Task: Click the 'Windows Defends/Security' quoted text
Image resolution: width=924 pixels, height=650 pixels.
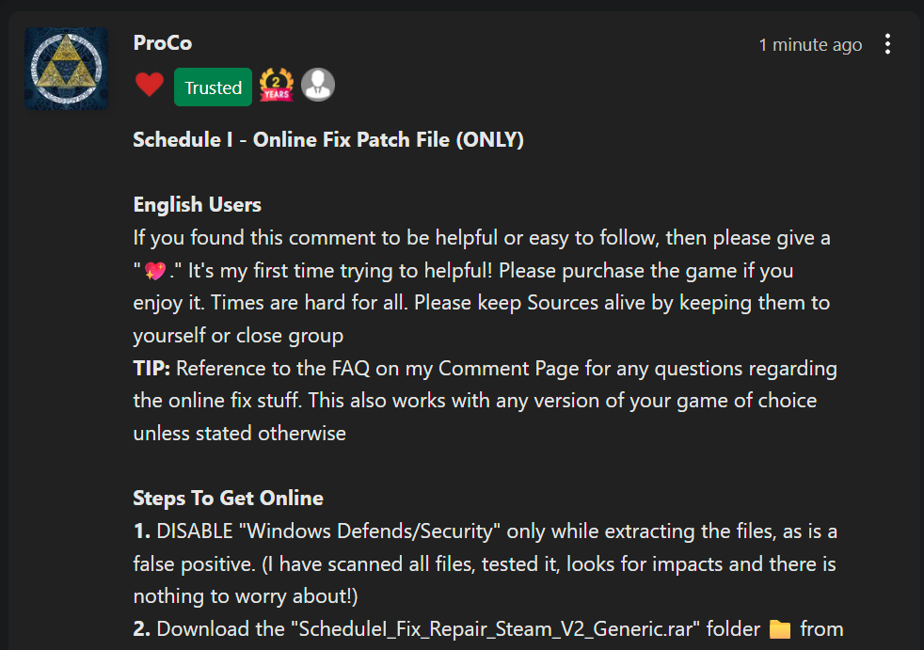Action: point(370,531)
